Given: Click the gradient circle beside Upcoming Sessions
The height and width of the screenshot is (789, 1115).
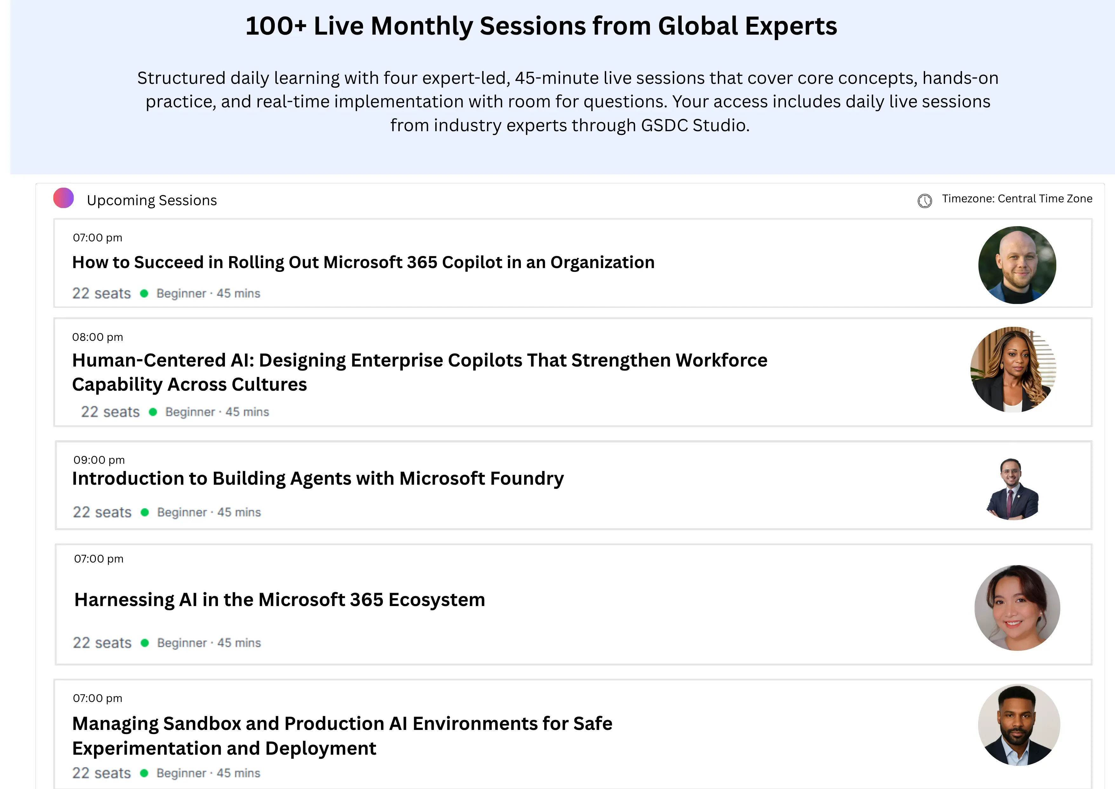Looking at the screenshot, I should (x=64, y=198).
